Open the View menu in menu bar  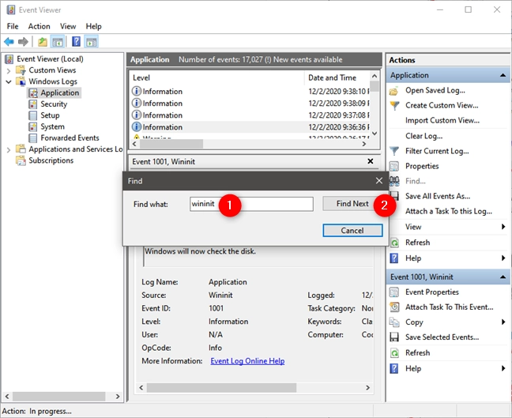click(68, 26)
